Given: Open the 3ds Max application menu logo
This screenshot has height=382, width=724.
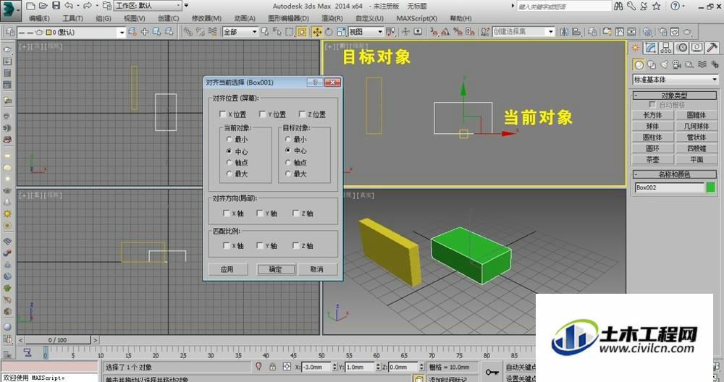Looking at the screenshot, I should pyautogui.click(x=10, y=10).
